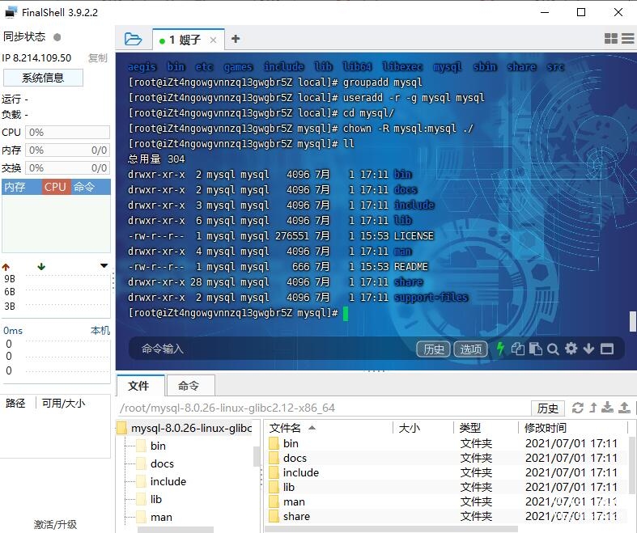The image size is (637, 533).
Task: Open terminal settings gear icon
Action: (x=571, y=349)
